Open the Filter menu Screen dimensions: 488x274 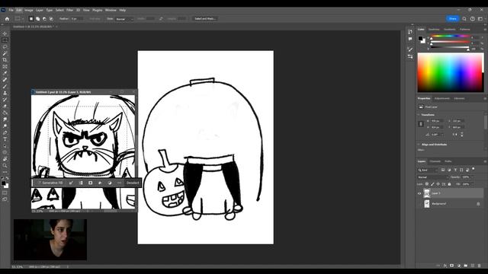(69, 10)
